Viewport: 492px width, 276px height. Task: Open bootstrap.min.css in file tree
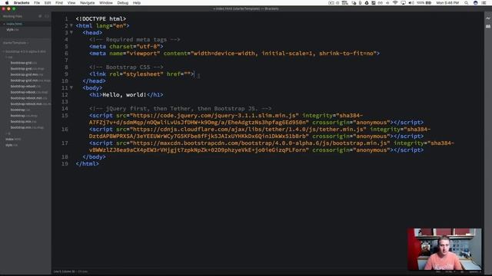(23, 122)
